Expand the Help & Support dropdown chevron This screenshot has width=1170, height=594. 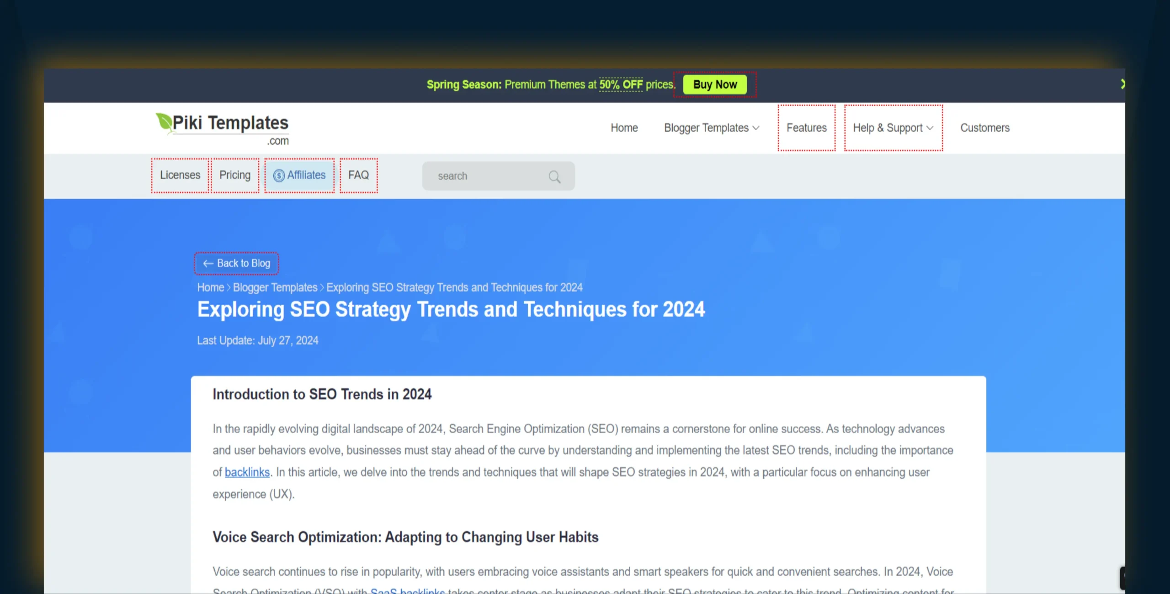[930, 128]
